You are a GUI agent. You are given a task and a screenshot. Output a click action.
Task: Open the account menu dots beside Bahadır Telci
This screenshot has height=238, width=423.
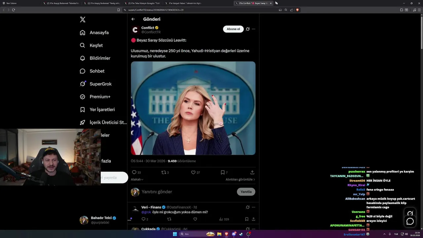129,220
